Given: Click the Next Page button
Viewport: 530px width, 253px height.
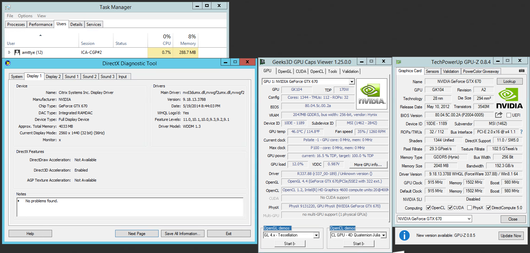Looking at the screenshot, I should click(x=137, y=234).
